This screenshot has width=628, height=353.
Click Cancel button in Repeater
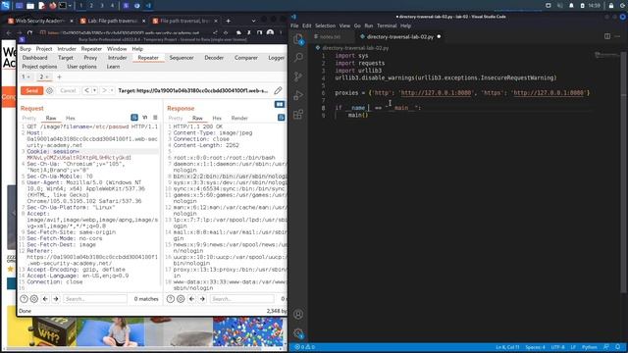pos(68,91)
